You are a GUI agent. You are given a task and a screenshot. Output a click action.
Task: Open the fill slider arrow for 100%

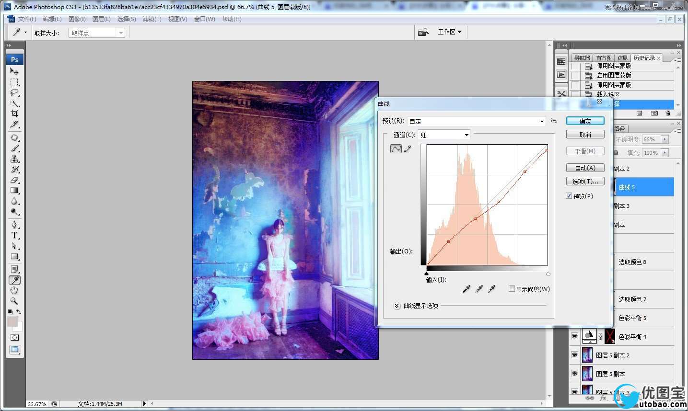click(665, 153)
